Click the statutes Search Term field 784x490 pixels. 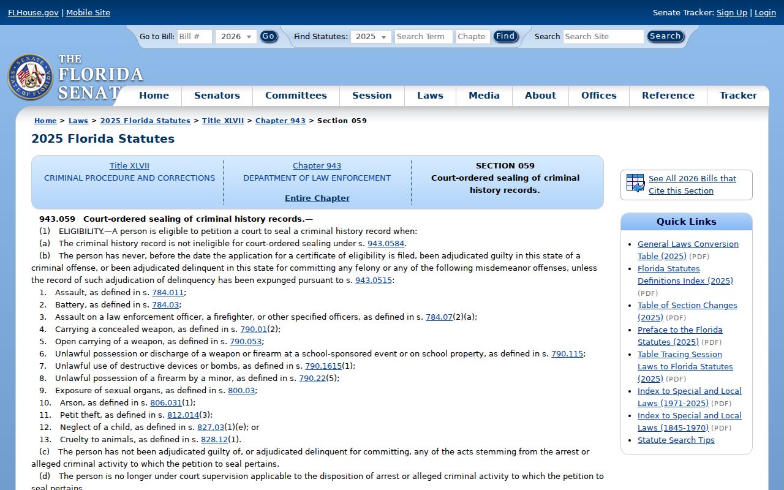[x=424, y=37]
